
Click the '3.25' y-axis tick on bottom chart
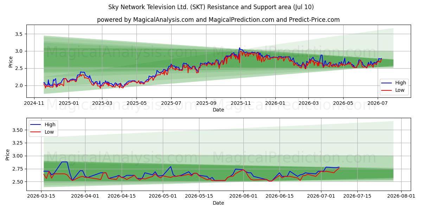tap(17, 143)
